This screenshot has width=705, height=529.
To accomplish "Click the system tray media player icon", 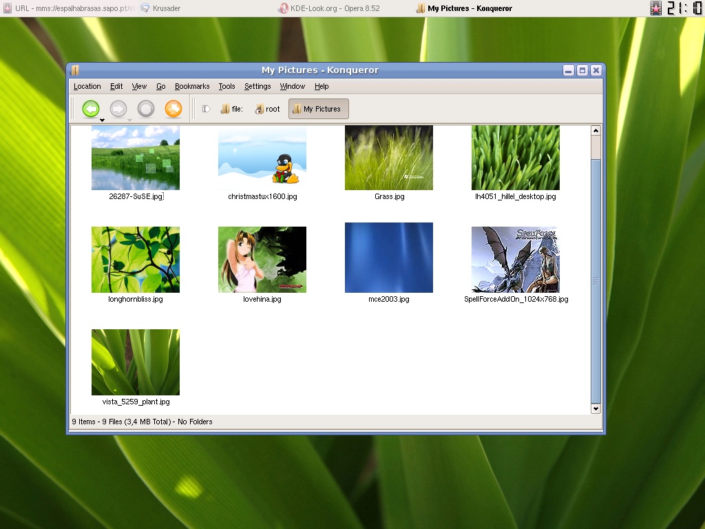I will click(x=656, y=8).
